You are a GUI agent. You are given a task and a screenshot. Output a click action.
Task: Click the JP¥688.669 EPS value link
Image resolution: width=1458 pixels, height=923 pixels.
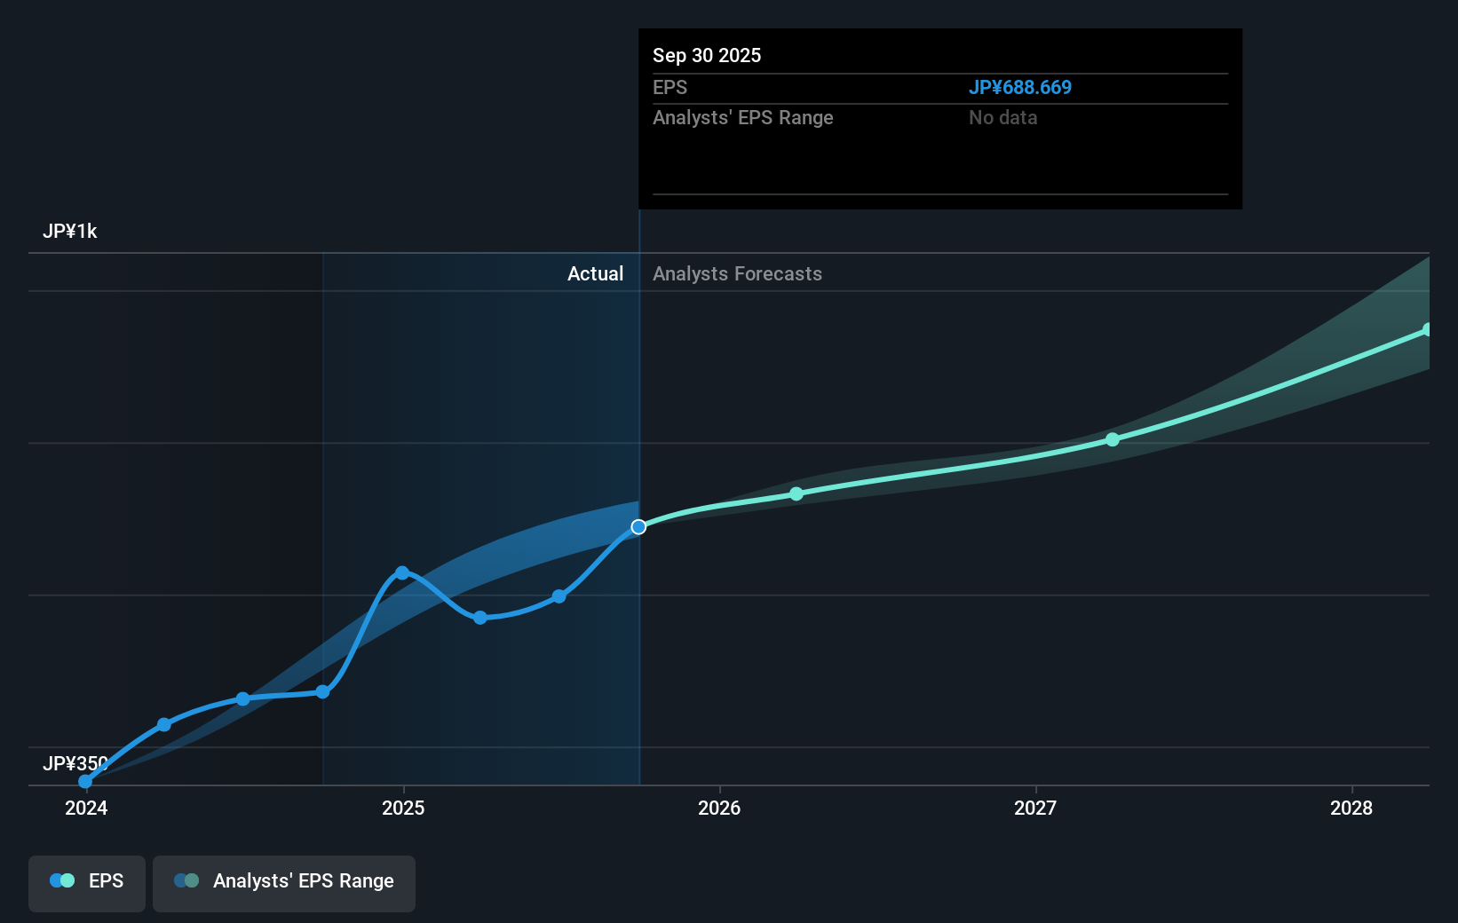click(x=1019, y=87)
